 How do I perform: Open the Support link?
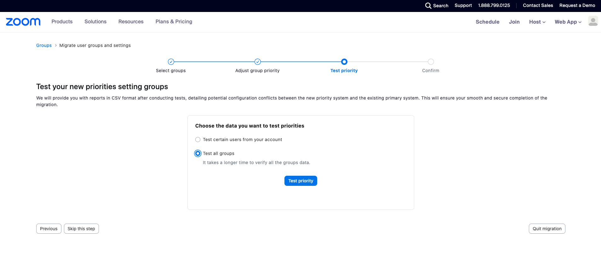point(463,5)
